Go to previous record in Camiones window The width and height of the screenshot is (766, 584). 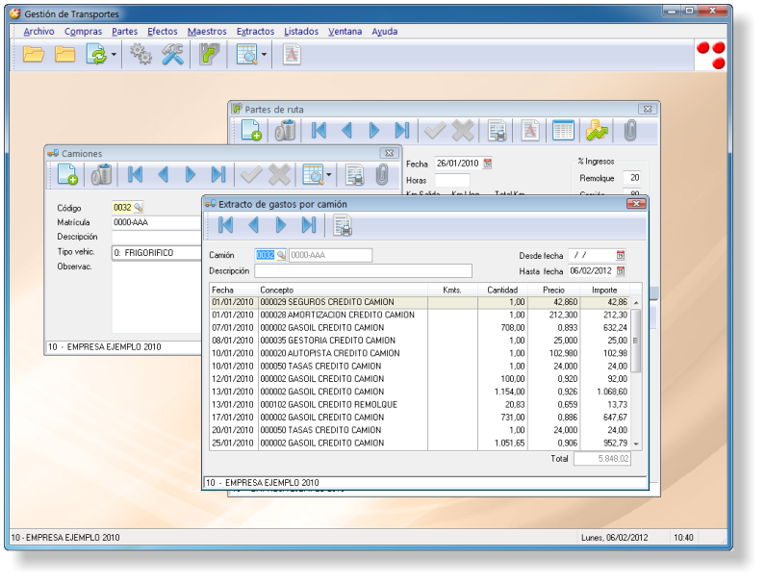click(x=164, y=174)
